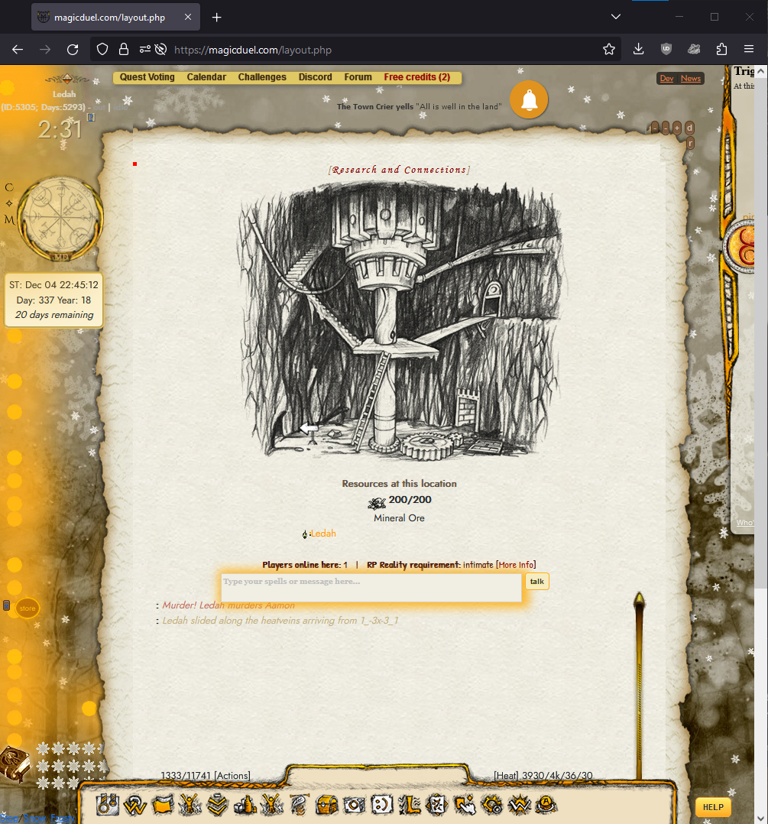Click the diamond symbol between C and M
Image resolution: width=768 pixels, height=824 pixels.
point(9,203)
